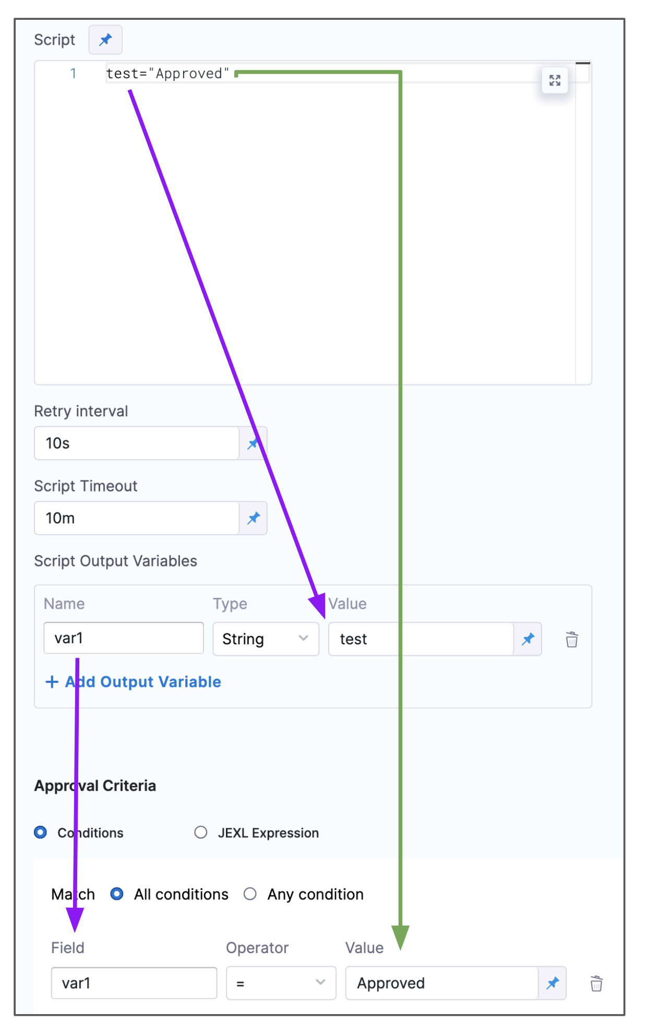The width and height of the screenshot is (646, 1036).
Task: Delete the var1 approval condition row
Action: (x=596, y=984)
